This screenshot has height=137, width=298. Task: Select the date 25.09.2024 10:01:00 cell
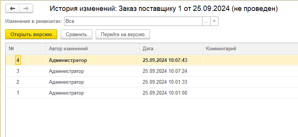pos(171,93)
